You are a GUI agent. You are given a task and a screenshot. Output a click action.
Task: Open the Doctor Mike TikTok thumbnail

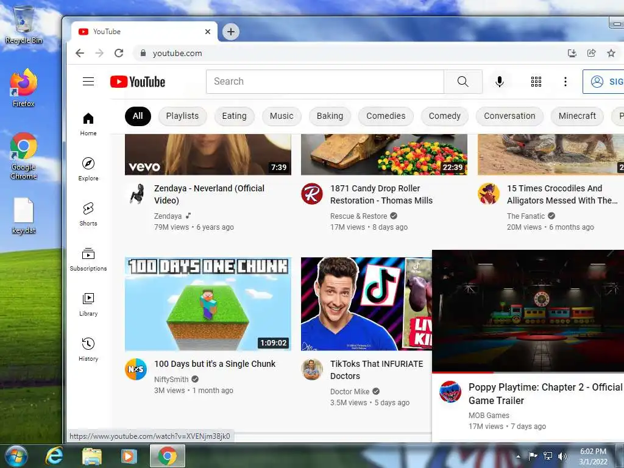(x=366, y=304)
